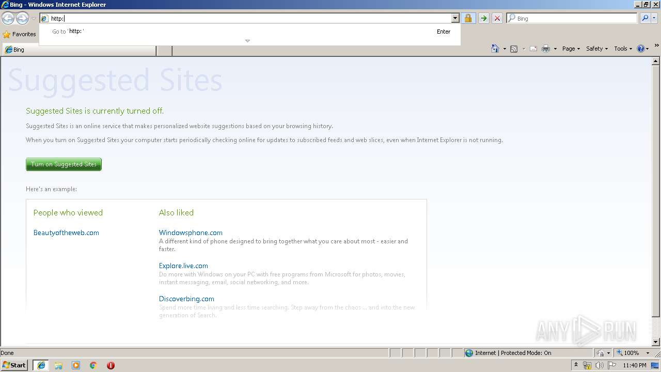
Task: Click the network warning tray icon
Action: coord(587,365)
